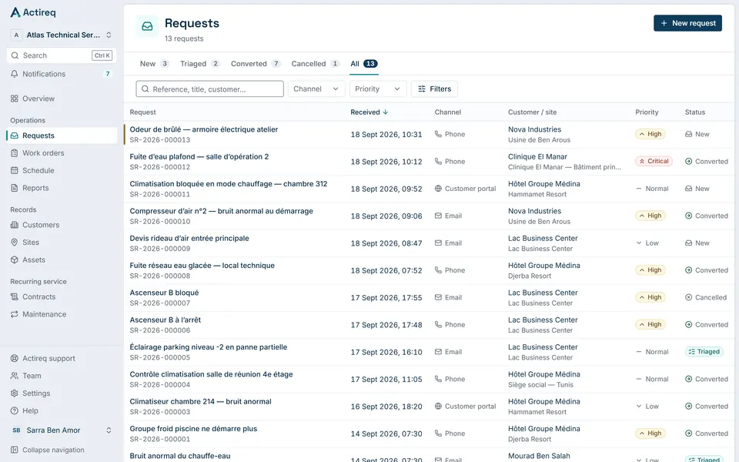This screenshot has height=462, width=739.
Task: Click the Sites pin icon
Action: tap(15, 243)
